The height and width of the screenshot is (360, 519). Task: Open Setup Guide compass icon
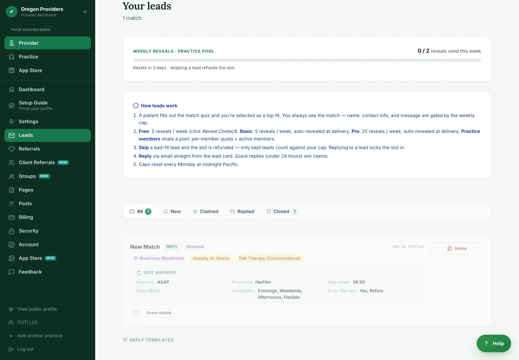pos(12,105)
